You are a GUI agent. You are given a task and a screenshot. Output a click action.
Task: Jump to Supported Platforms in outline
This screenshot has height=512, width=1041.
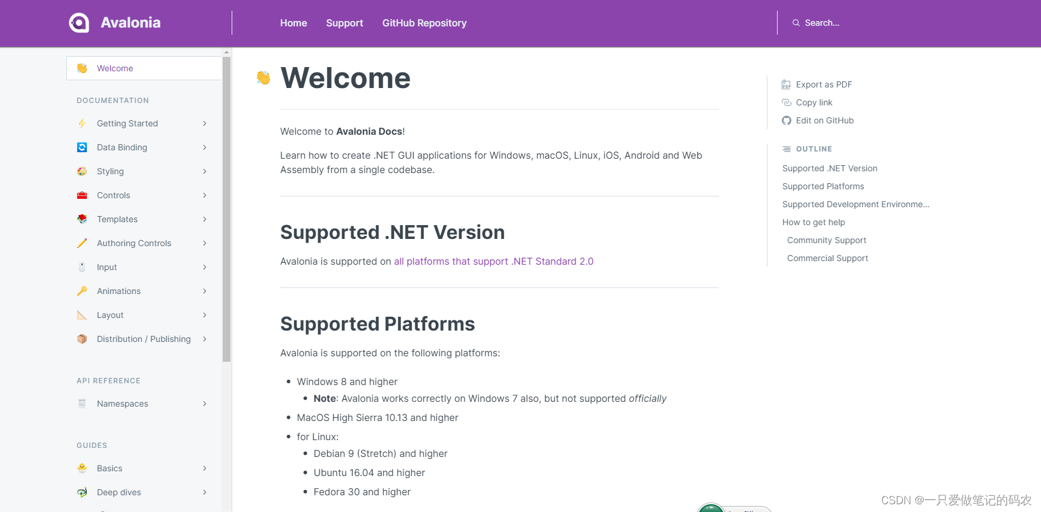point(823,186)
